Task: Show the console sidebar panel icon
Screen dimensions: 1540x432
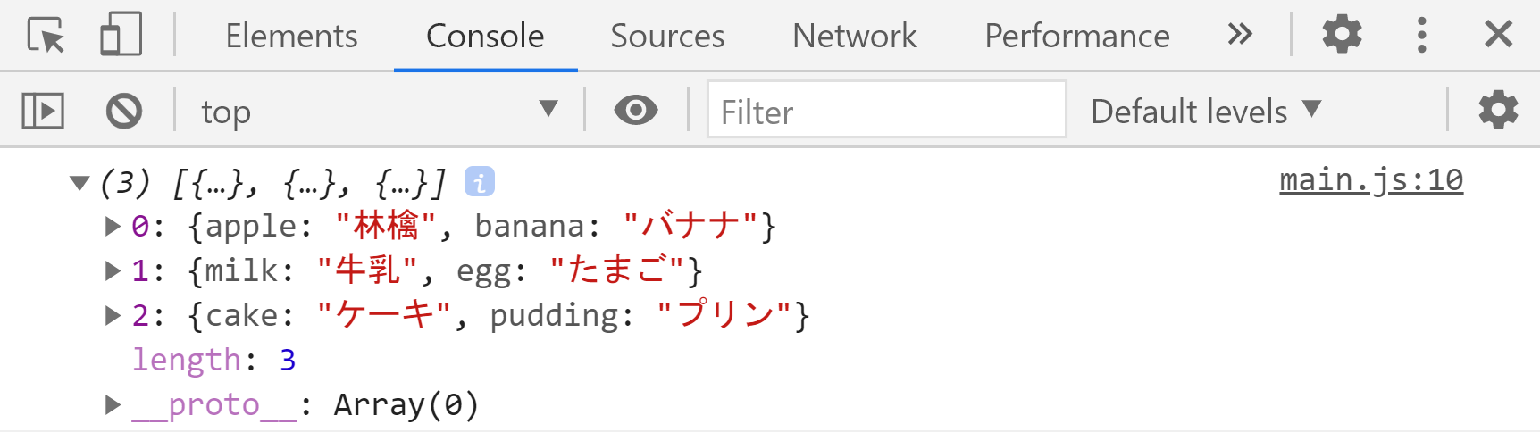Action: (x=43, y=112)
